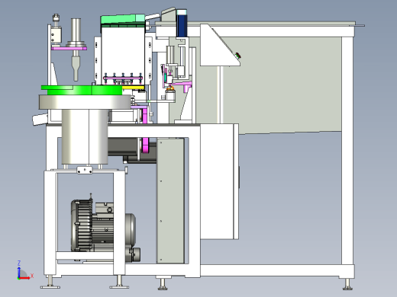Select the light green cover on top
Image resolution: width=397 pixels, height=297 pixels.
(123, 19)
